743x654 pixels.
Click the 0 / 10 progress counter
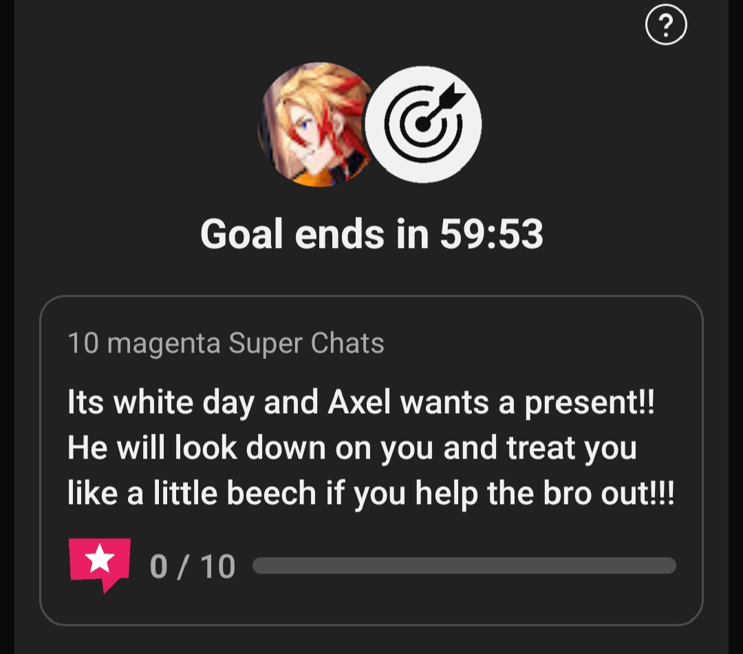193,567
